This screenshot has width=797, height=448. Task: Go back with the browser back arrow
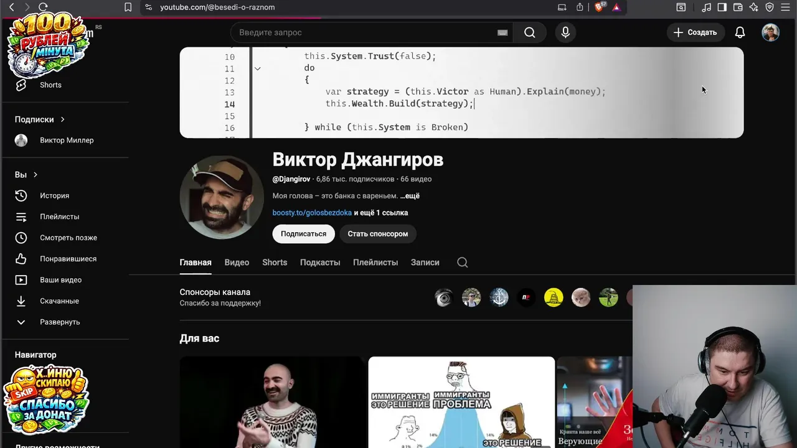[11, 7]
